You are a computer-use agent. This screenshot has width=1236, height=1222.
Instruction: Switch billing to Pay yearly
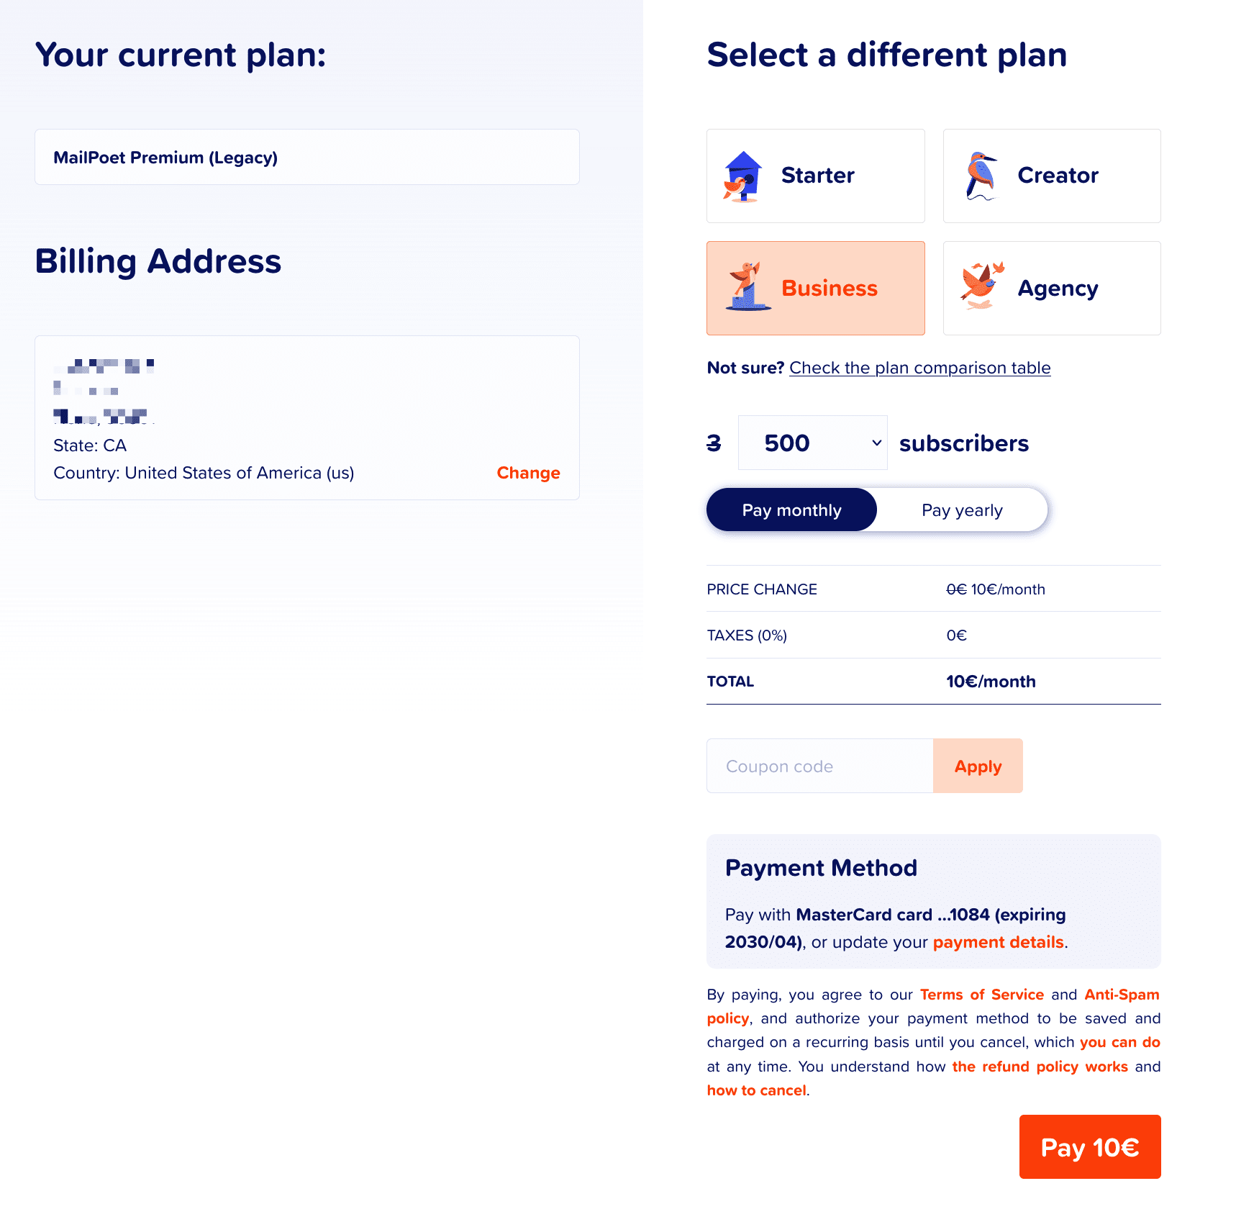[962, 510]
